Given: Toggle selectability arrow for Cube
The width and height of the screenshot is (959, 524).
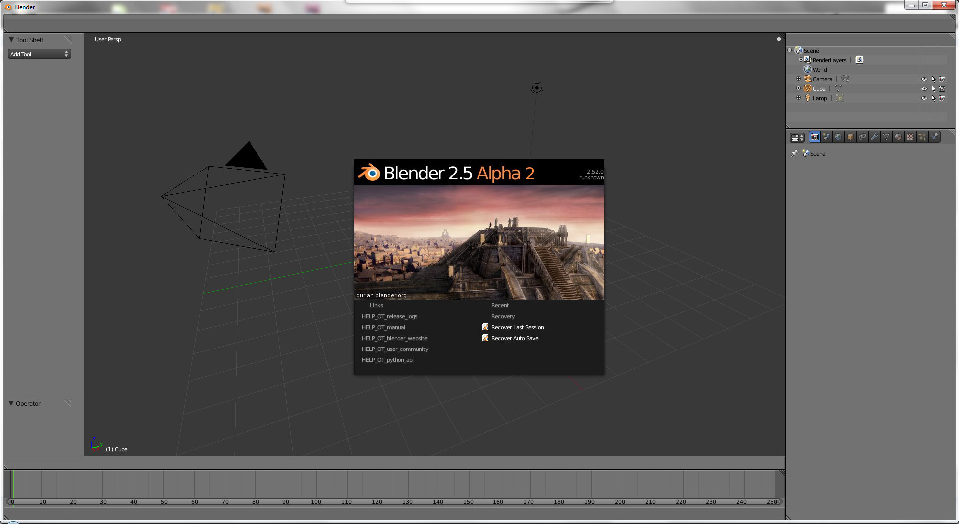Looking at the screenshot, I should tap(933, 89).
